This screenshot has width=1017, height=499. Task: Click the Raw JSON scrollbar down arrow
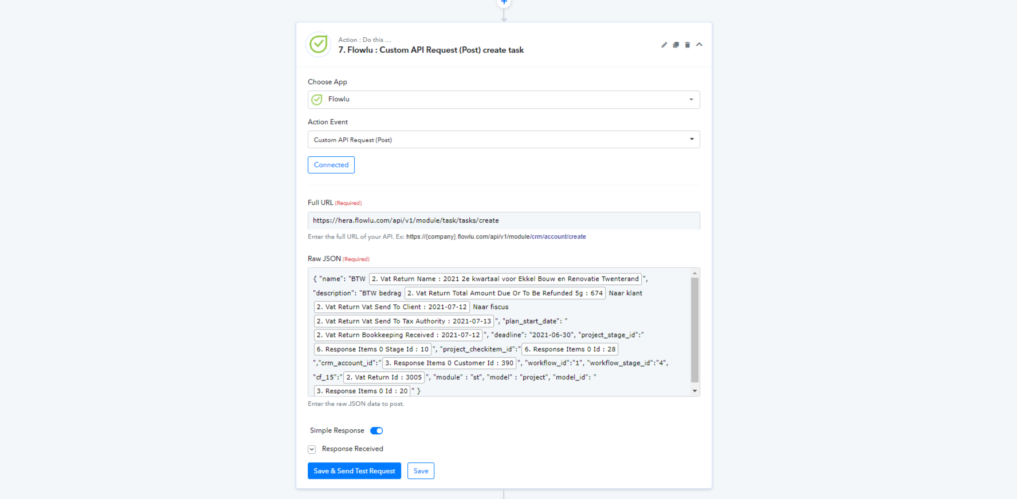coord(694,391)
